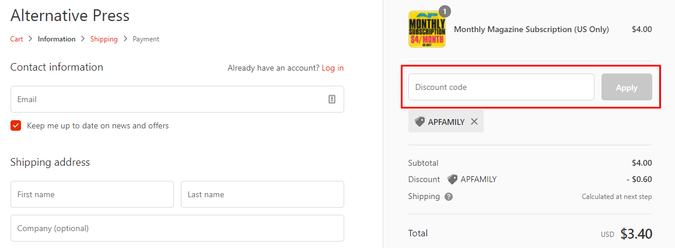Click into the Email input field
The width and height of the screenshot is (675, 248).
(177, 99)
